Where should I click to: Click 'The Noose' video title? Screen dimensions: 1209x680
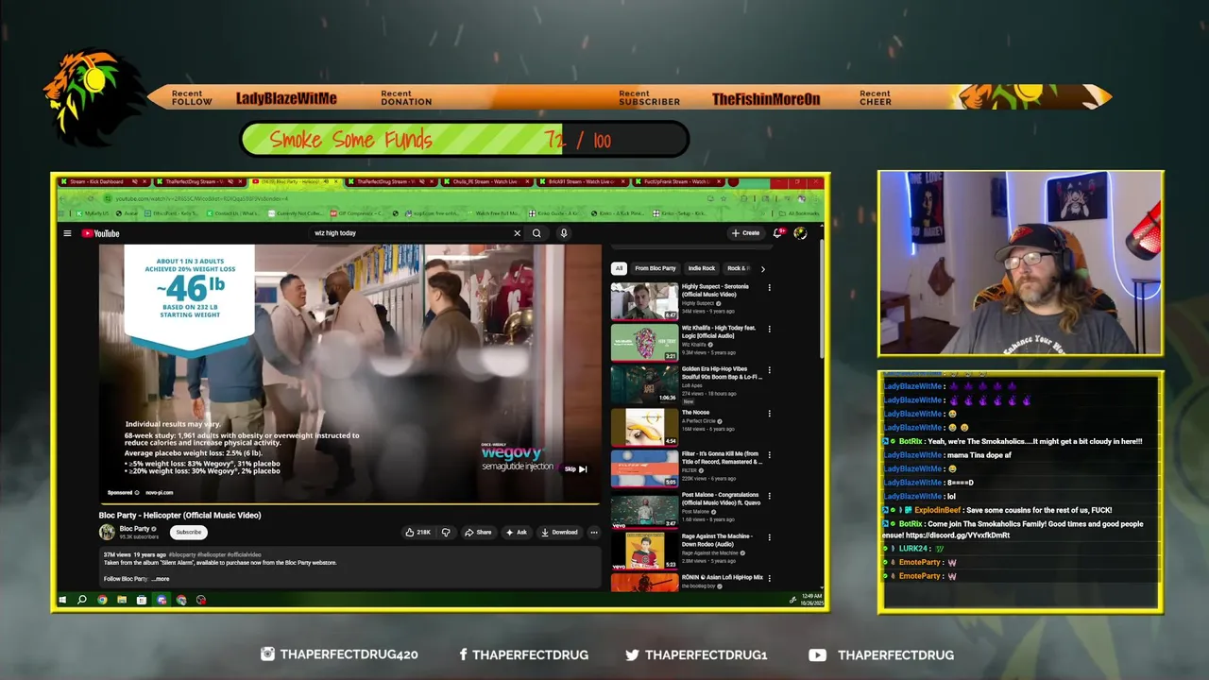[695, 413]
